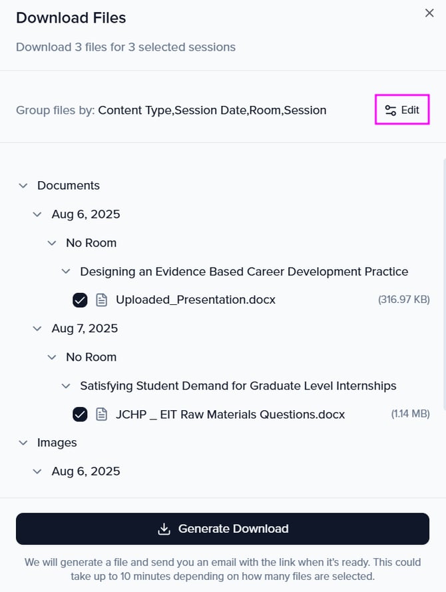
Task: Click the document icon beside Uploaded_Presentation.docx
Action: pyautogui.click(x=102, y=300)
